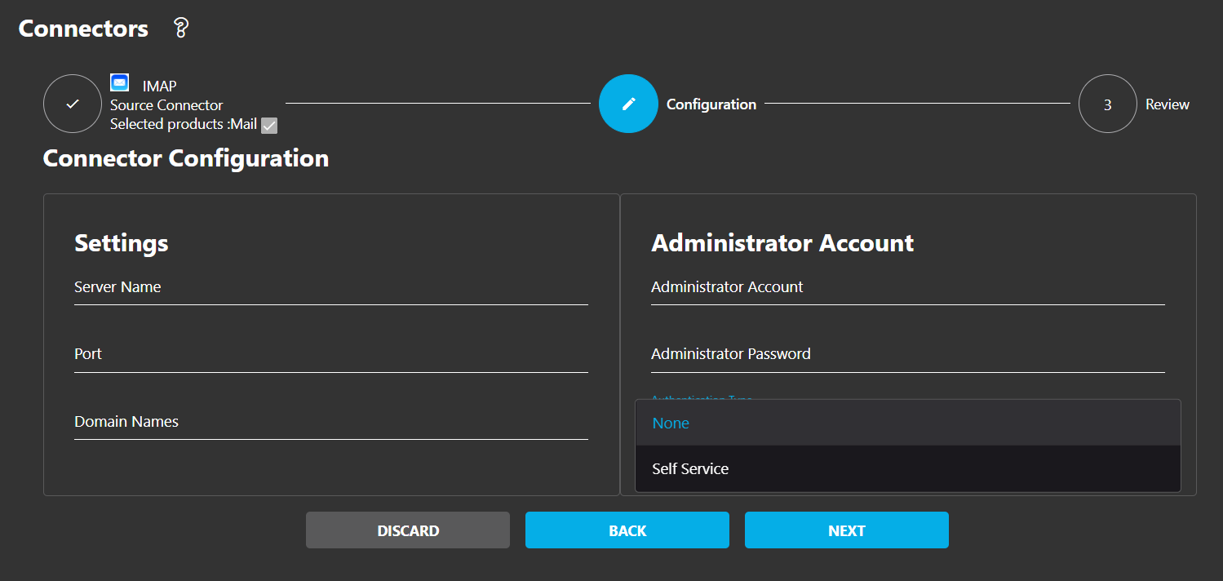Click the blue mail app icon above IMAP
Viewport: 1223px width, 581px height.
click(x=119, y=82)
